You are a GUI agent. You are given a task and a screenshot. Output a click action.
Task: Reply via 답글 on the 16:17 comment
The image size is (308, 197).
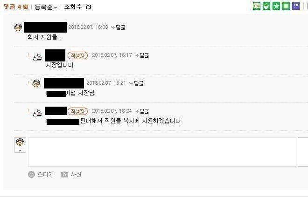click(142, 55)
